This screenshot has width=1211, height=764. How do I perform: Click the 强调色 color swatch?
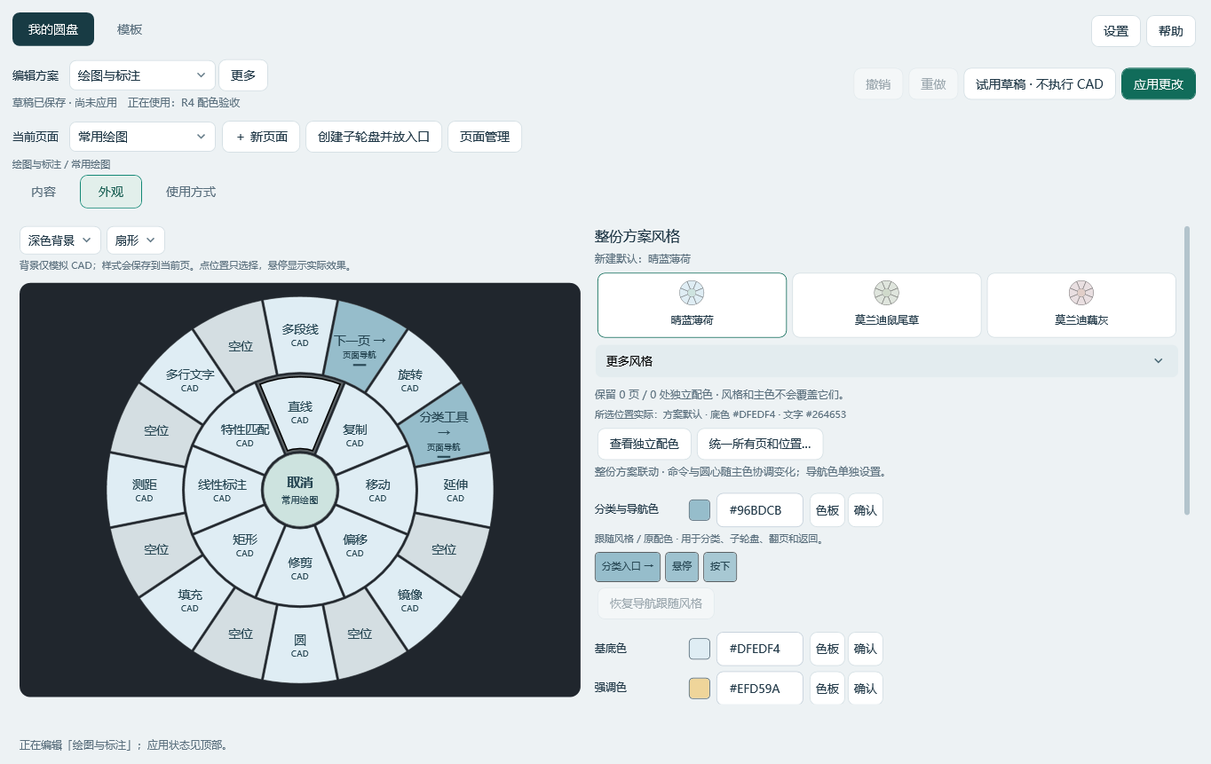click(x=700, y=688)
